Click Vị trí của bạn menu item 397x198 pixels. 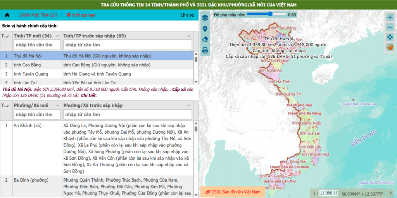tap(81, 15)
